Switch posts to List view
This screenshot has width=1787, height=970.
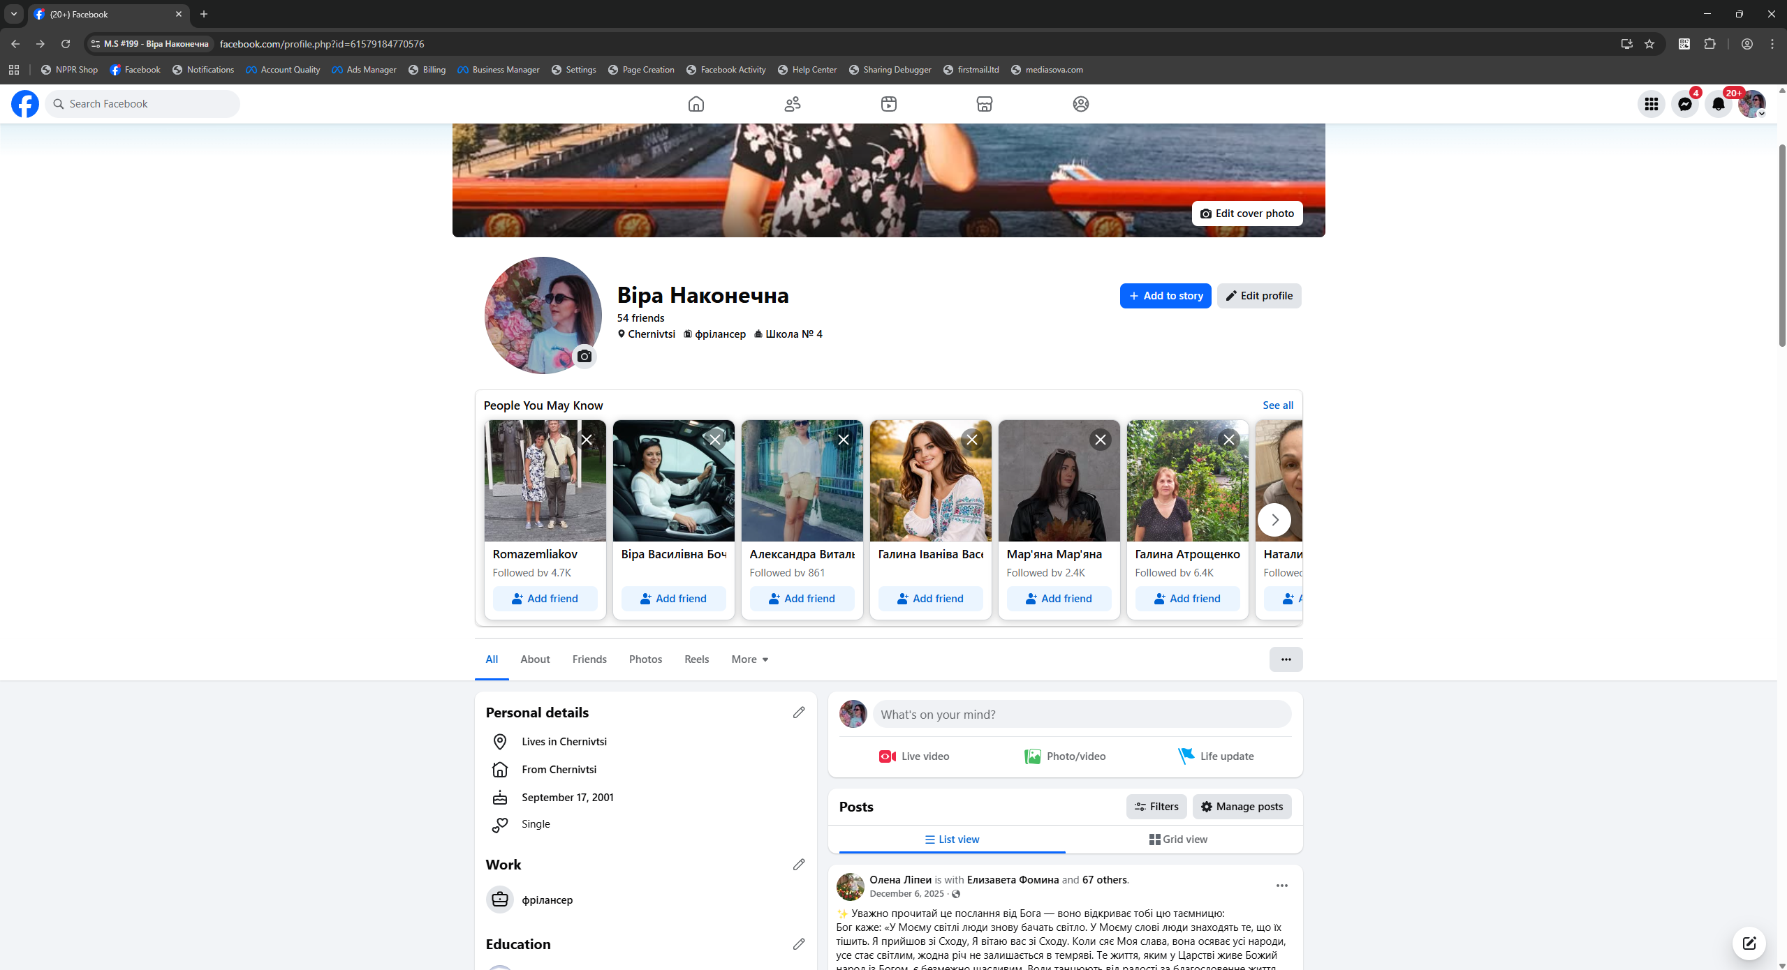(x=952, y=840)
